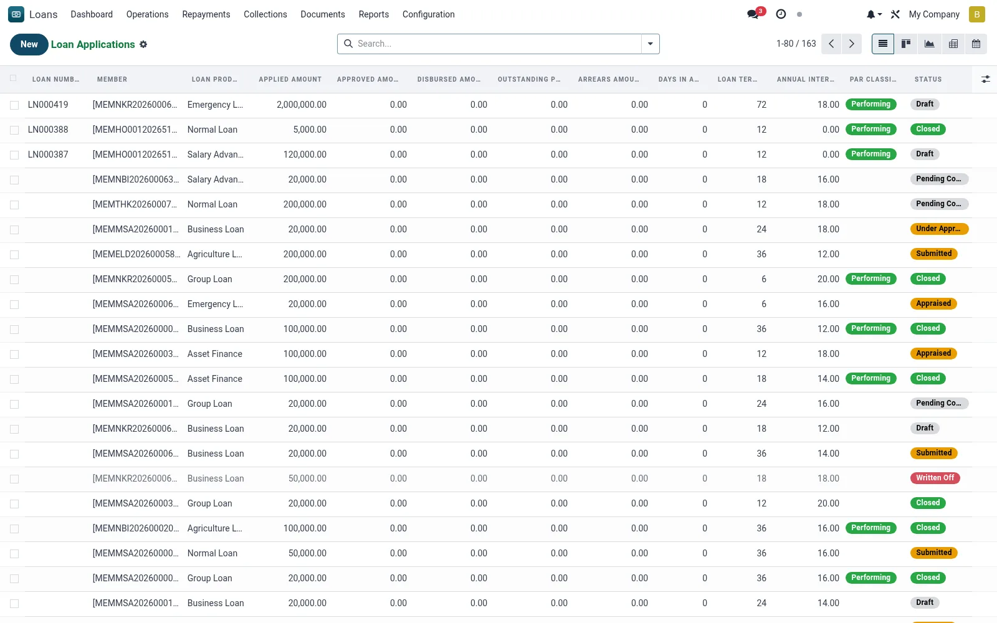Open the Configuration menu
997x623 pixels.
point(429,14)
